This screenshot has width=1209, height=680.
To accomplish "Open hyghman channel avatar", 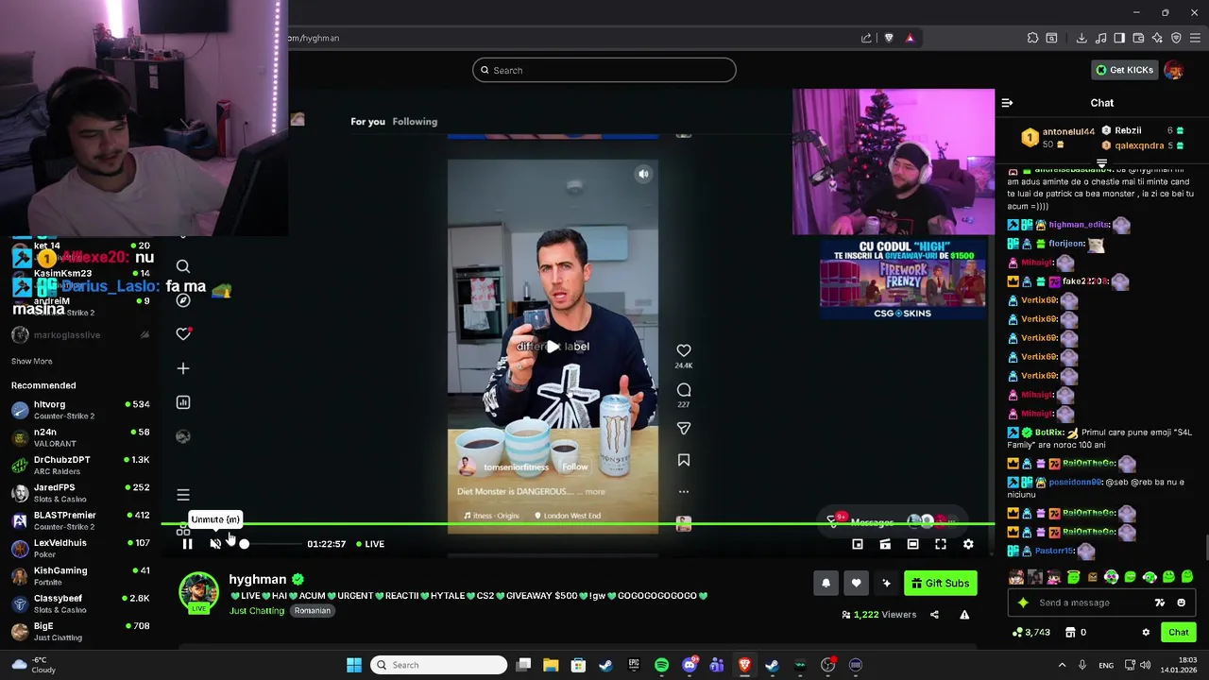I will click(198, 592).
